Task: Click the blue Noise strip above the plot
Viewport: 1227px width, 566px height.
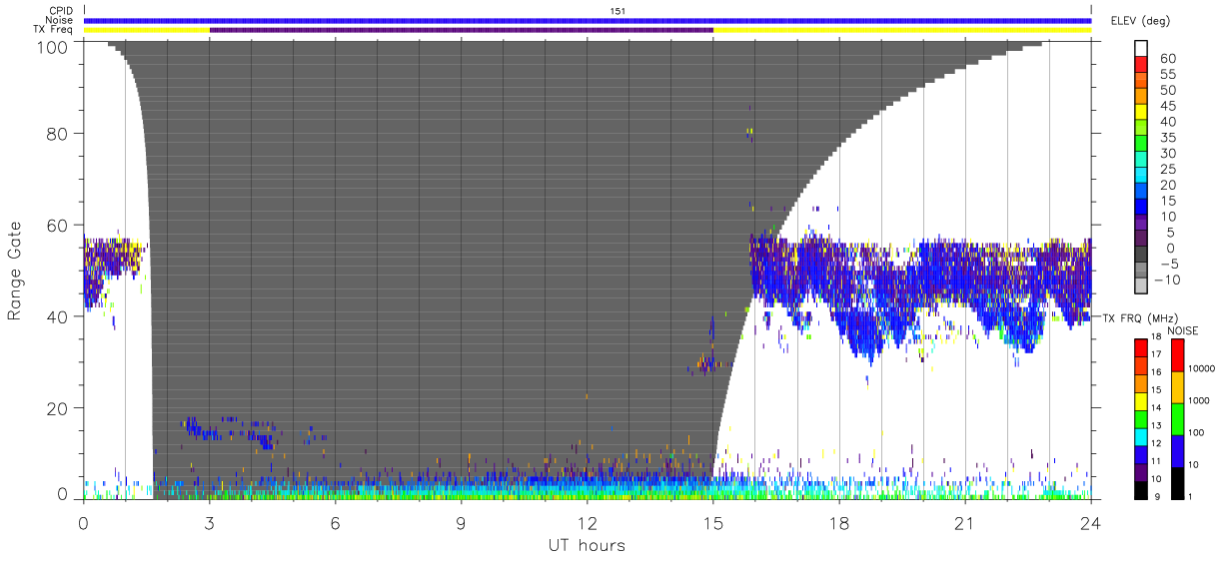Action: 588,20
